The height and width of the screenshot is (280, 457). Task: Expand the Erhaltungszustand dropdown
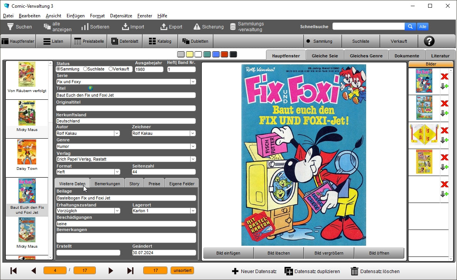pyautogui.click(x=117, y=211)
